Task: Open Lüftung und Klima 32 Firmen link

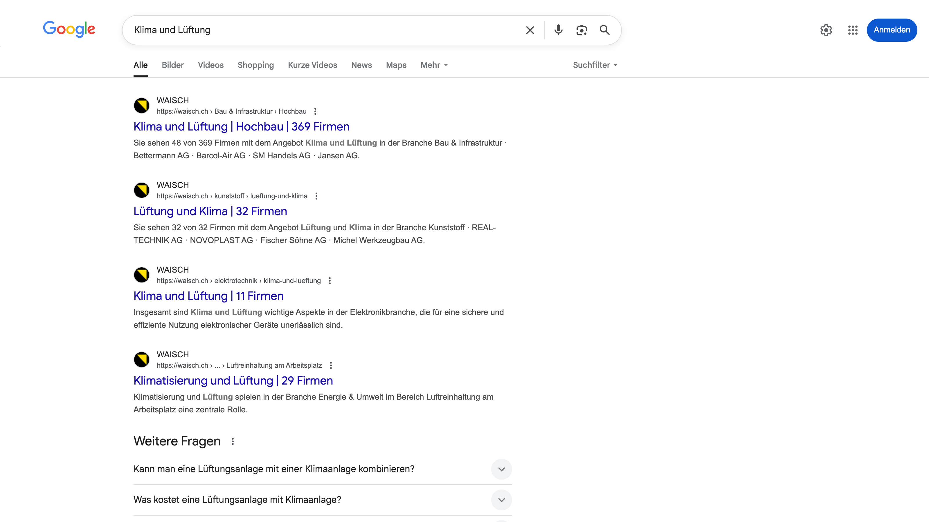Action: point(210,211)
